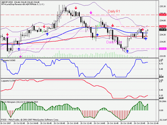The image size is (167, 125).
Task: Click the 26 Oct 20:45 time label
Action: [140, 123]
